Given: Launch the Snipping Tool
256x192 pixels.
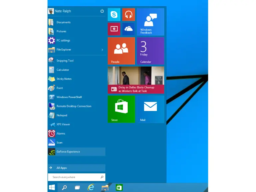Looking at the screenshot, I should point(76,61).
